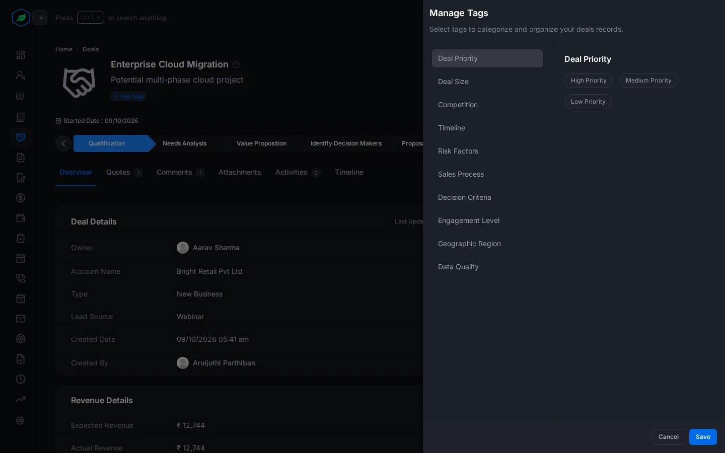Save the selected tags
The width and height of the screenshot is (725, 453).
pyautogui.click(x=703, y=437)
